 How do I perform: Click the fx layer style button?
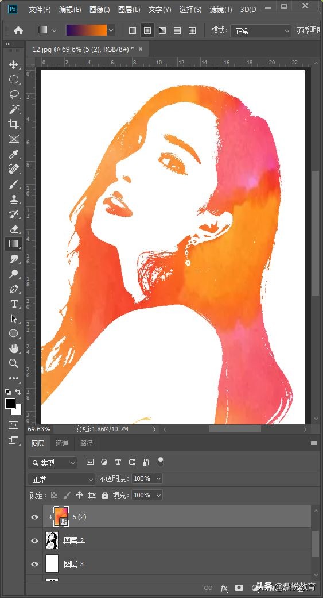coord(224,588)
